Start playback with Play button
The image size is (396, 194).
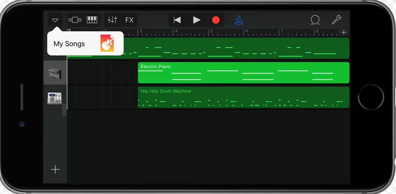[196, 20]
